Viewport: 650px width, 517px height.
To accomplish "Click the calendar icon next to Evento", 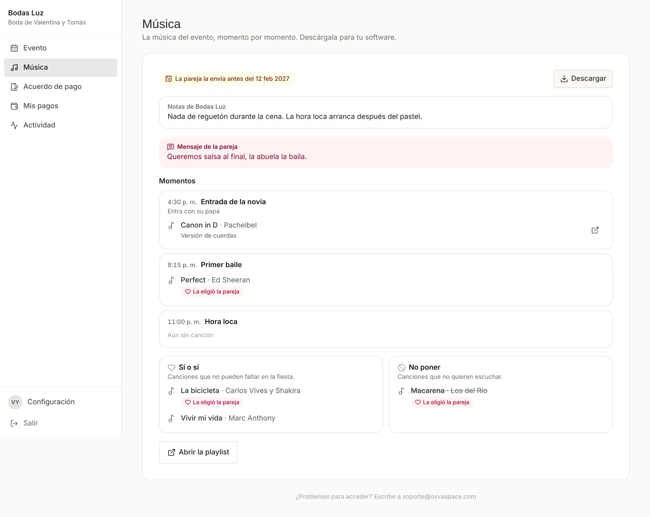I will [x=14, y=48].
